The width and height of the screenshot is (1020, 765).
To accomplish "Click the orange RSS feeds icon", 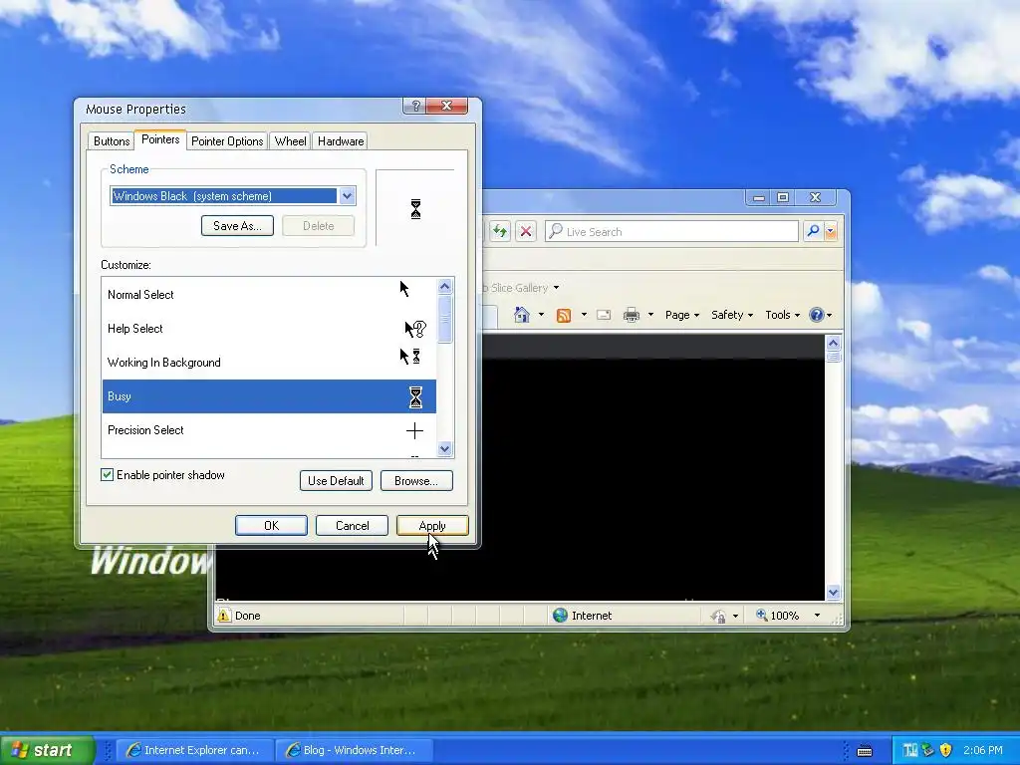I will click(564, 315).
